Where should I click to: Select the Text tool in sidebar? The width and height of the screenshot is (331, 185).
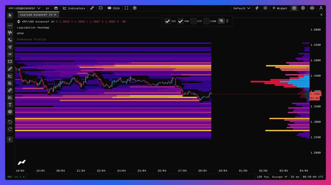coord(10,105)
